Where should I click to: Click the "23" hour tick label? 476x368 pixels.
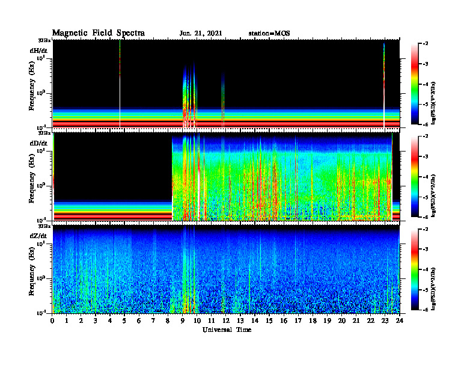tap(385, 321)
